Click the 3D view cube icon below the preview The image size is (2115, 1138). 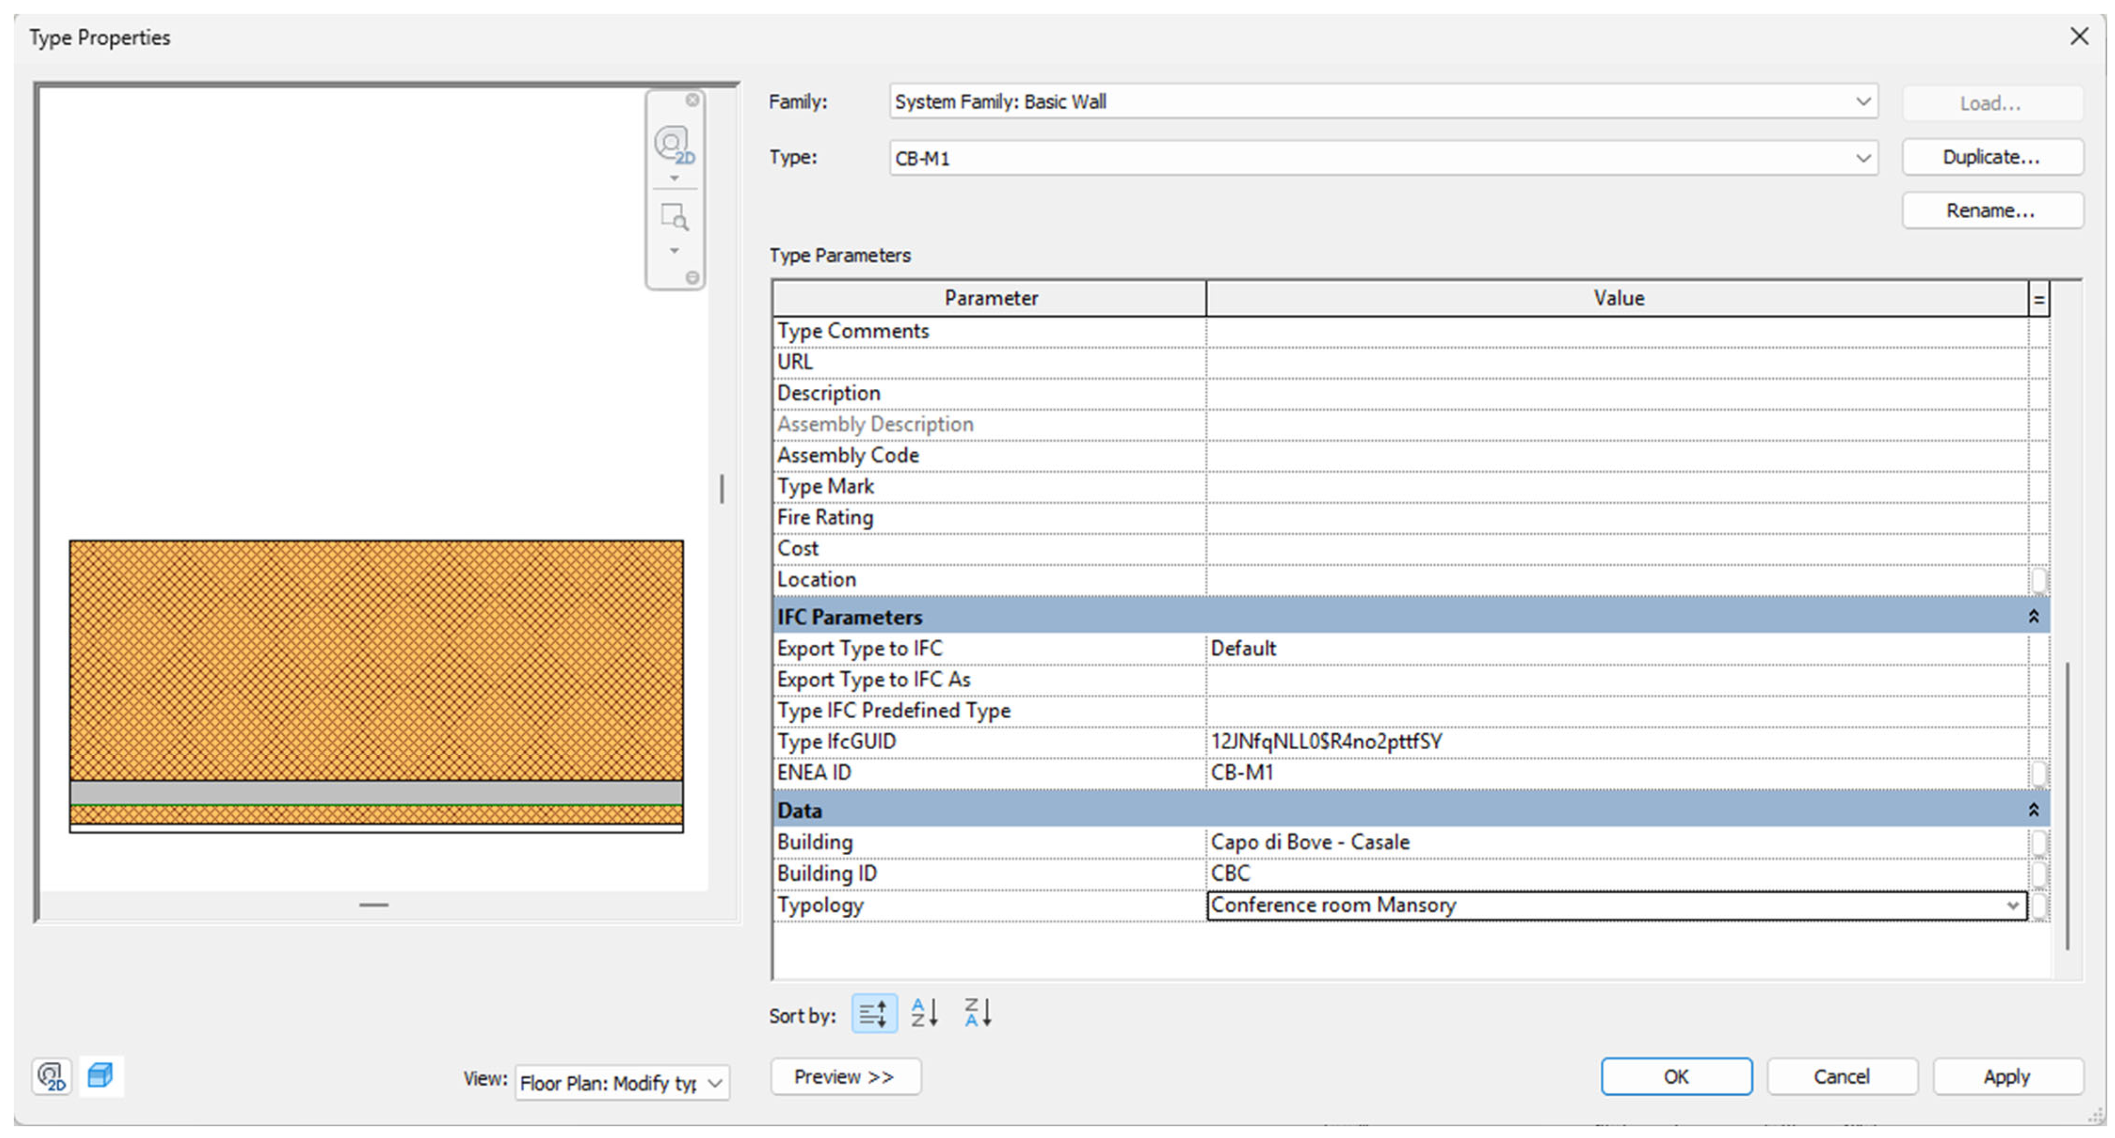tap(100, 1075)
